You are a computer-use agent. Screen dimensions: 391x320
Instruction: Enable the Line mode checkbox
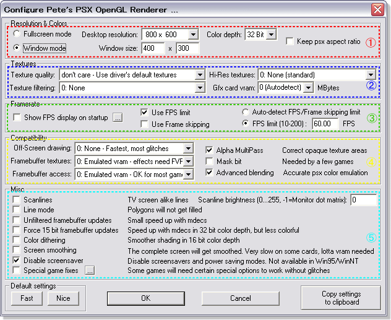[17, 209]
